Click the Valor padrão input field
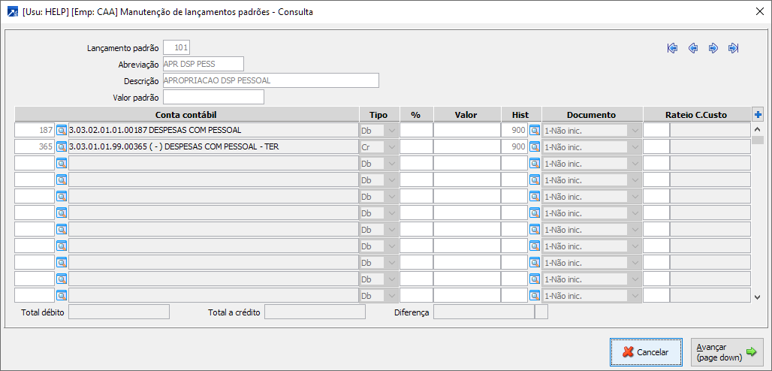772x371 pixels. 213,97
